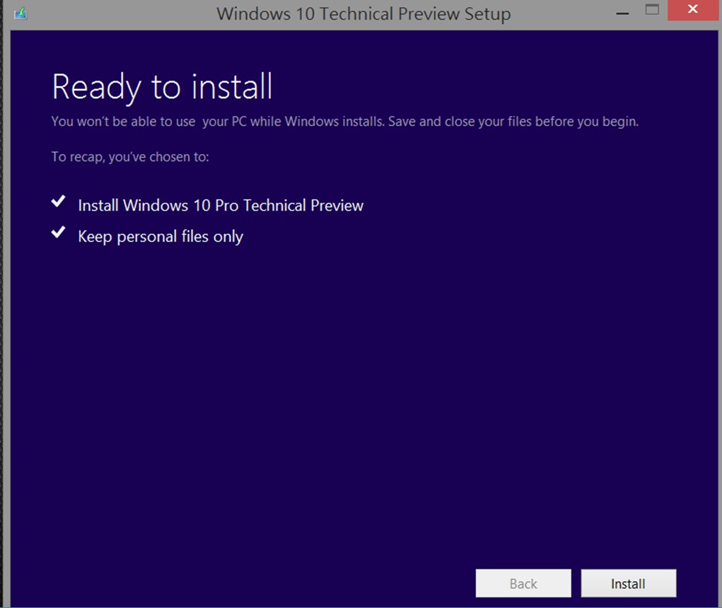The image size is (722, 608).
Task: Click the You won't be able to use your PC sentence
Action: [x=218, y=122]
